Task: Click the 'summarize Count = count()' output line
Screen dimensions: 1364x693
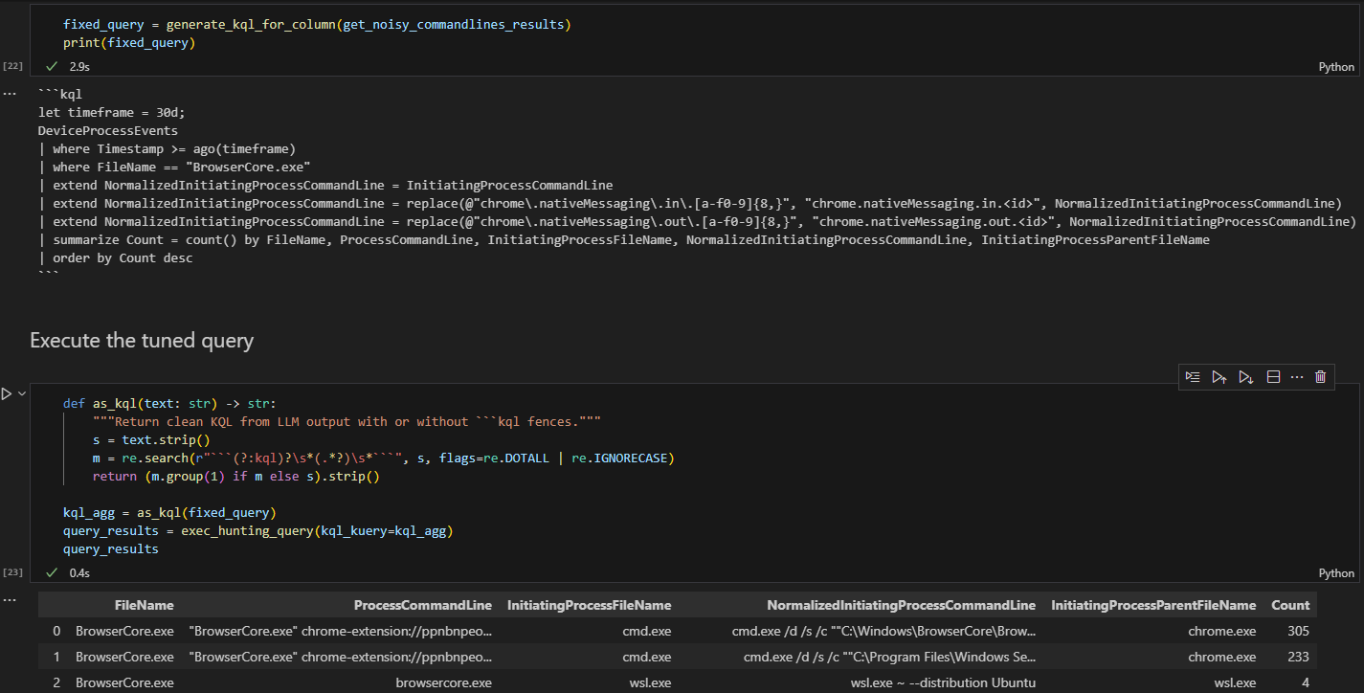Action: 624,239
